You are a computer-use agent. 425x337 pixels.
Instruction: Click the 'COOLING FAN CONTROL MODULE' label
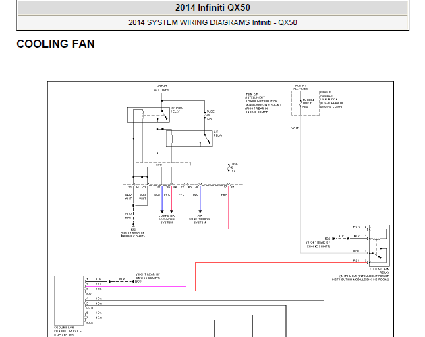coord(67,331)
